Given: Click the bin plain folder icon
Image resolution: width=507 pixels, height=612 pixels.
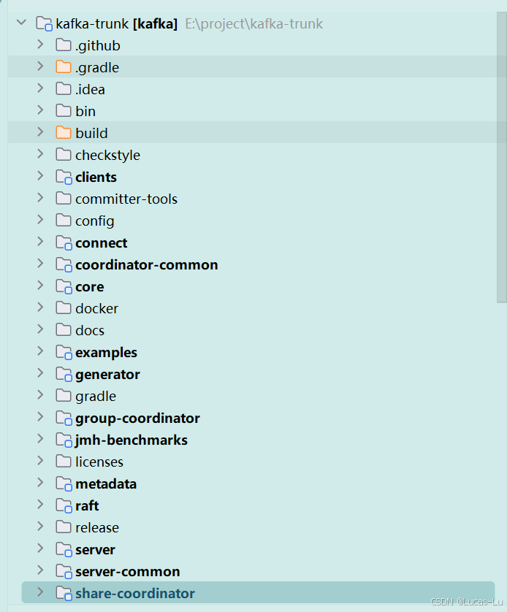Looking at the screenshot, I should click(x=64, y=110).
